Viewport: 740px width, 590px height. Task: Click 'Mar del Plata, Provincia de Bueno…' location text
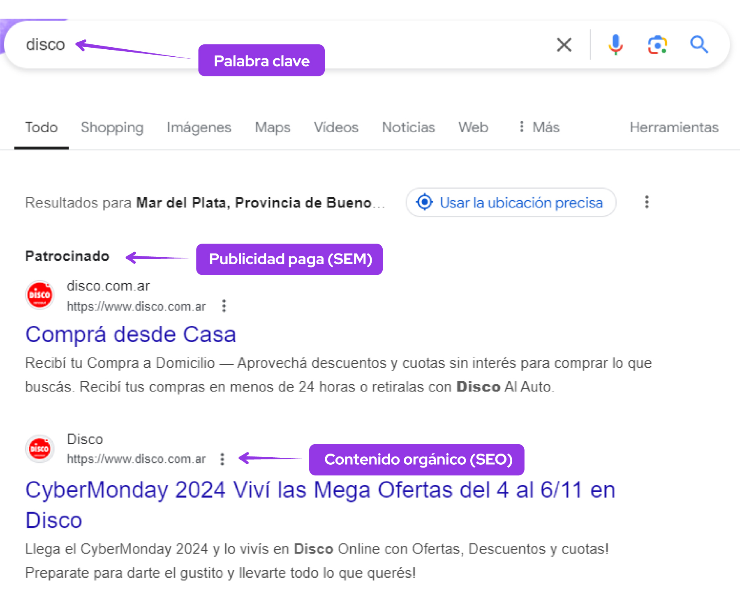[x=261, y=203]
